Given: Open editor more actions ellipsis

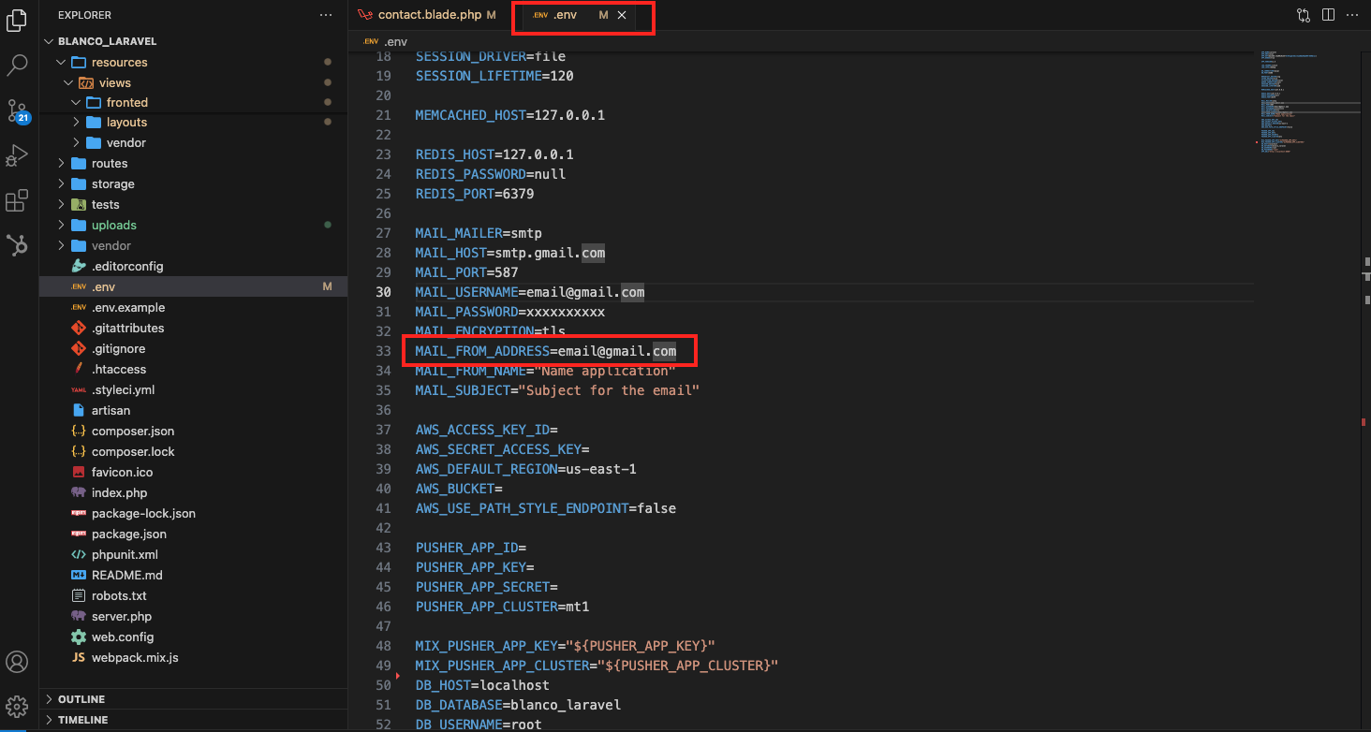Looking at the screenshot, I should [x=1351, y=15].
